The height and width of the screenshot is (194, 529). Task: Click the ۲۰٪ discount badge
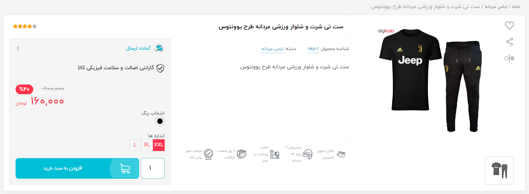(x=24, y=89)
